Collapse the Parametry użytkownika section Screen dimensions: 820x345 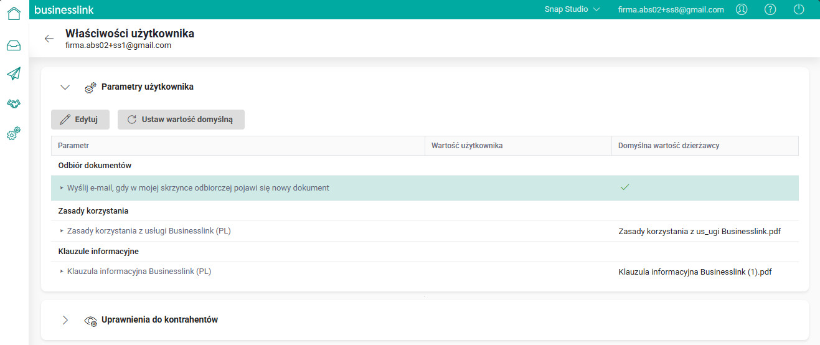click(x=65, y=87)
